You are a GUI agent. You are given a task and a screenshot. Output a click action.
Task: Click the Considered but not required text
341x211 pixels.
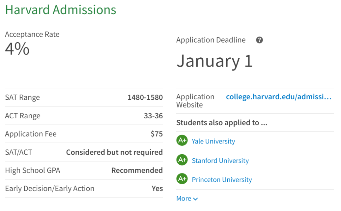(x=114, y=152)
